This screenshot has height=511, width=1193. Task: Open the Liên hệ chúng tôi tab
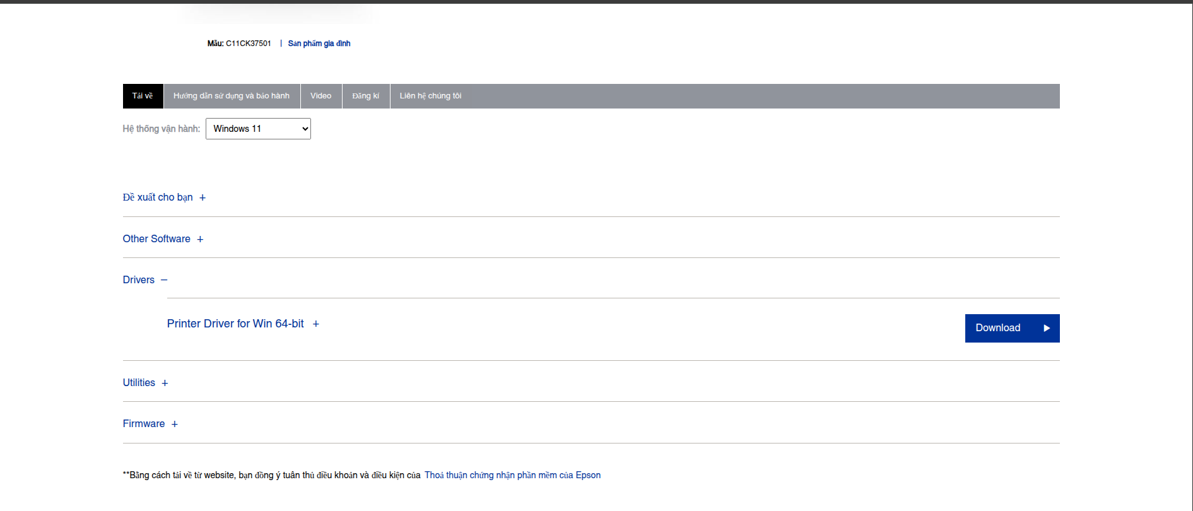[x=430, y=96]
